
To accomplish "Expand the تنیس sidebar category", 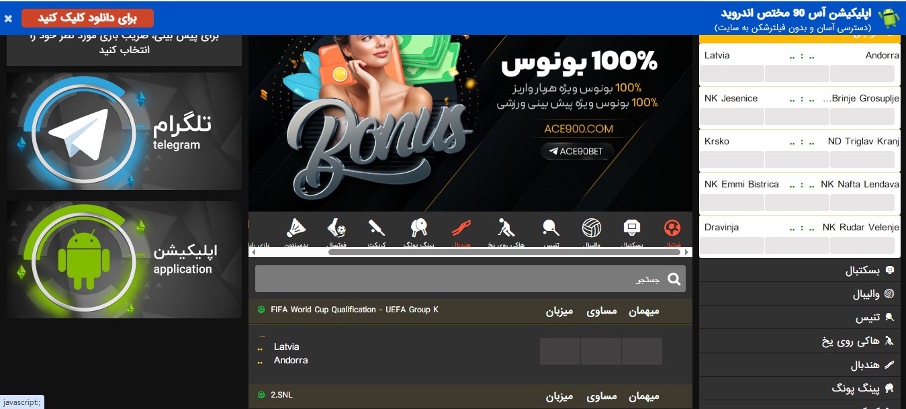I will tap(800, 318).
